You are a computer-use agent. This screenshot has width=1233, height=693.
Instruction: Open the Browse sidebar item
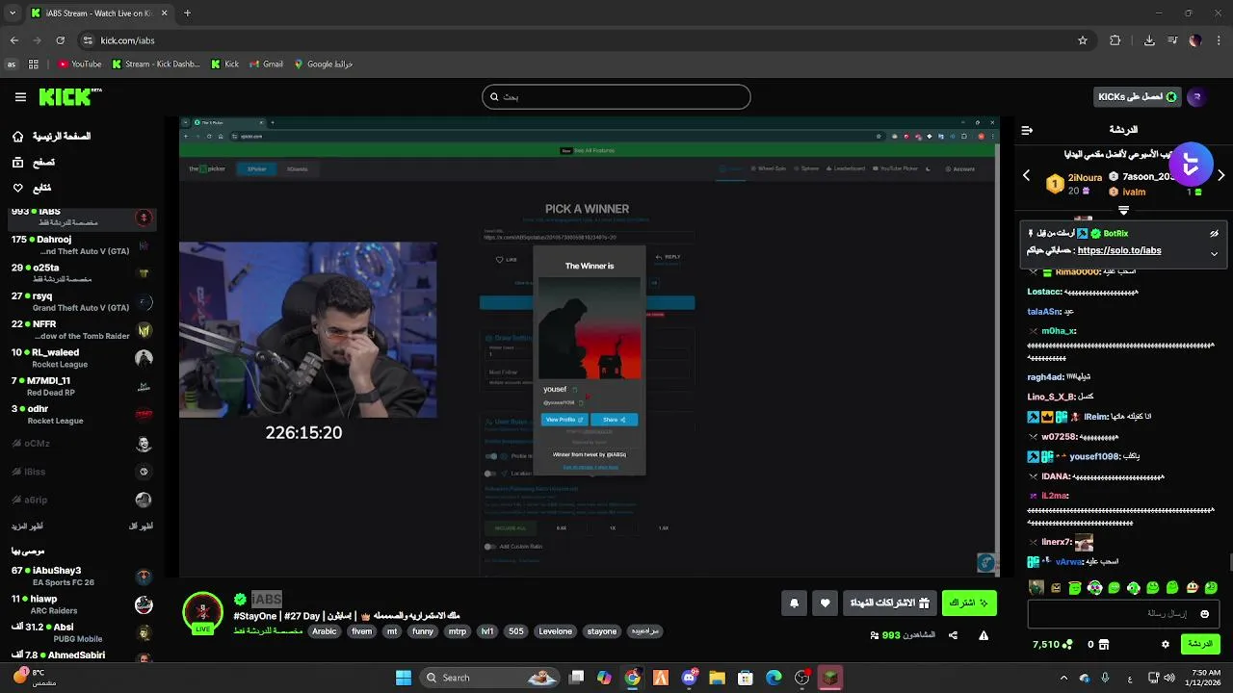(34, 163)
